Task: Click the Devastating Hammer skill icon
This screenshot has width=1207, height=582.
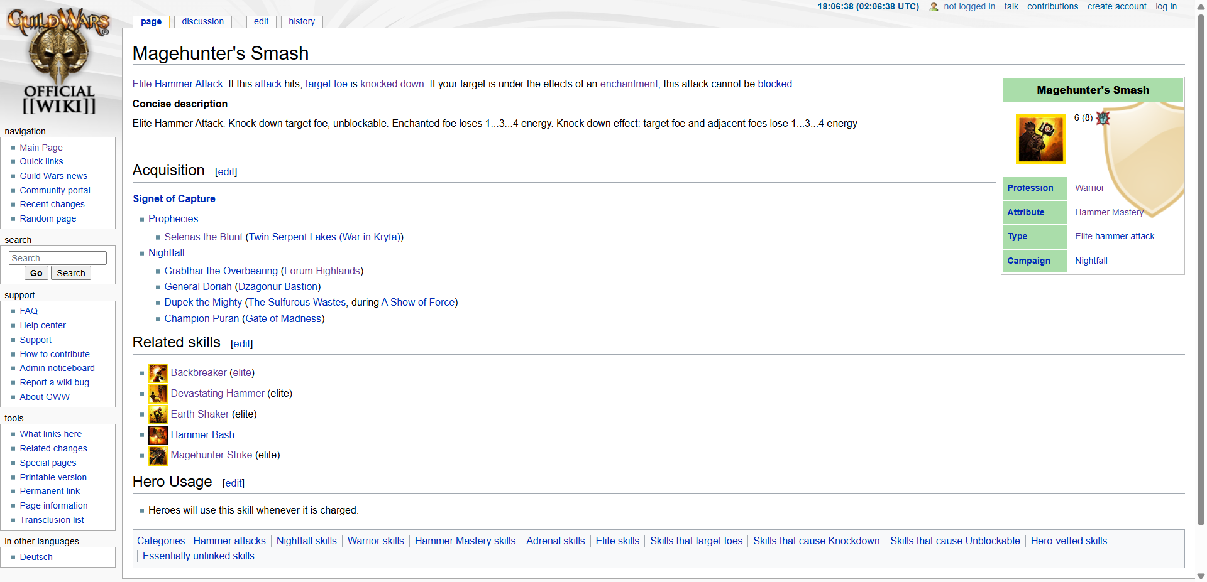Action: click(158, 394)
